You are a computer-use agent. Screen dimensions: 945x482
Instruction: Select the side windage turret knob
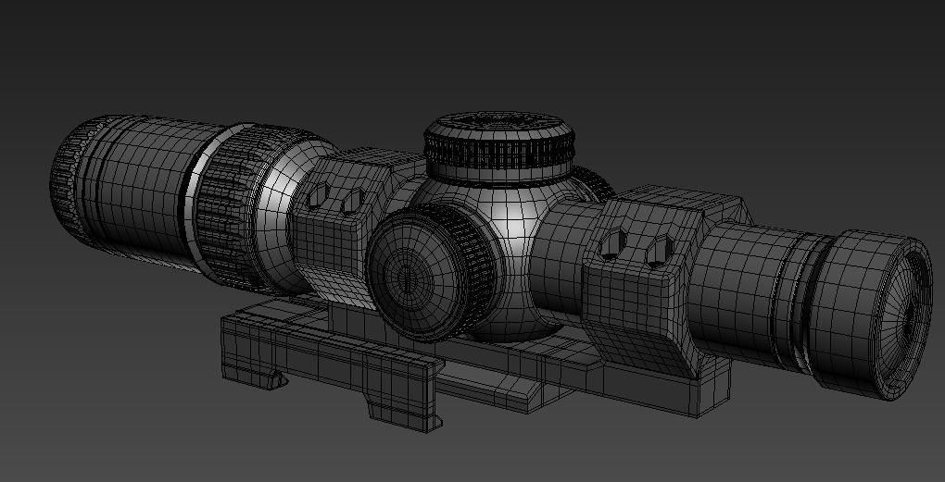432,274
